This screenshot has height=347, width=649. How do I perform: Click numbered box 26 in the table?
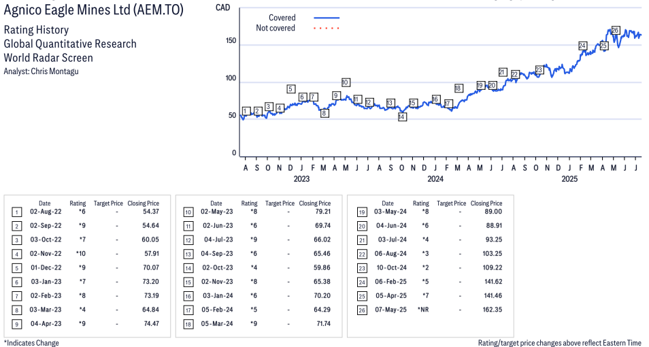[x=362, y=310]
